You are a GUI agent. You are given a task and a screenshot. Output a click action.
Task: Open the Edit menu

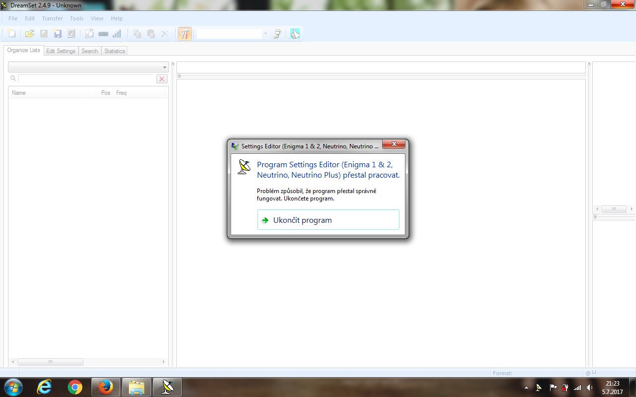[30, 18]
